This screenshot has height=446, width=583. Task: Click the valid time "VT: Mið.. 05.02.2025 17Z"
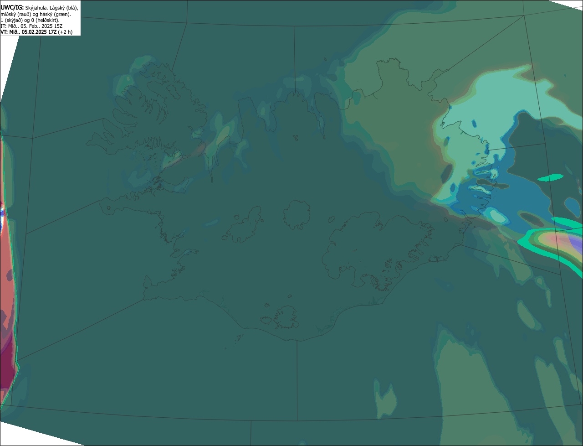pos(29,32)
